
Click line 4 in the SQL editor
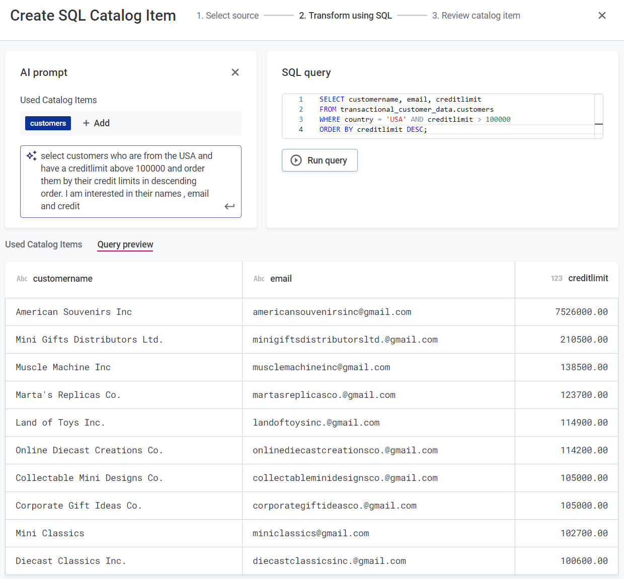tap(372, 130)
